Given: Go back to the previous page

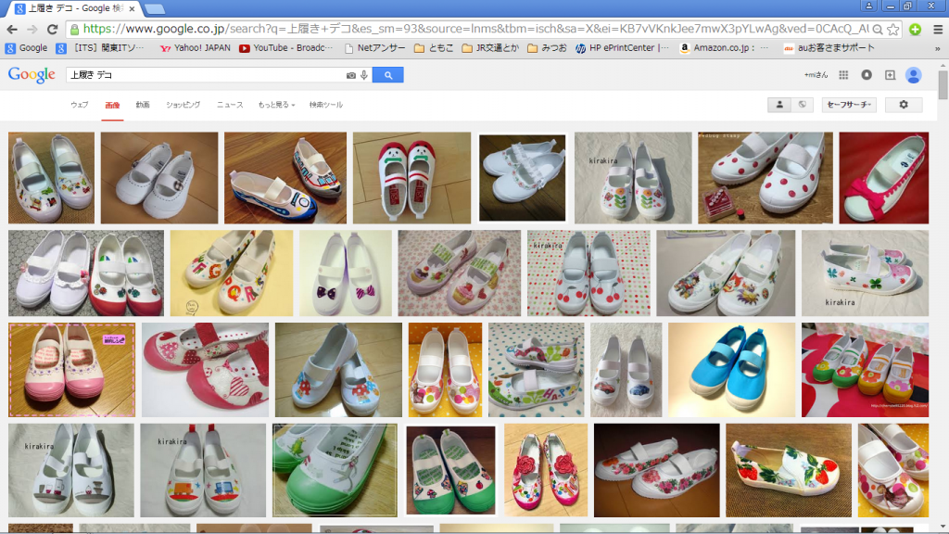Looking at the screenshot, I should [12, 29].
